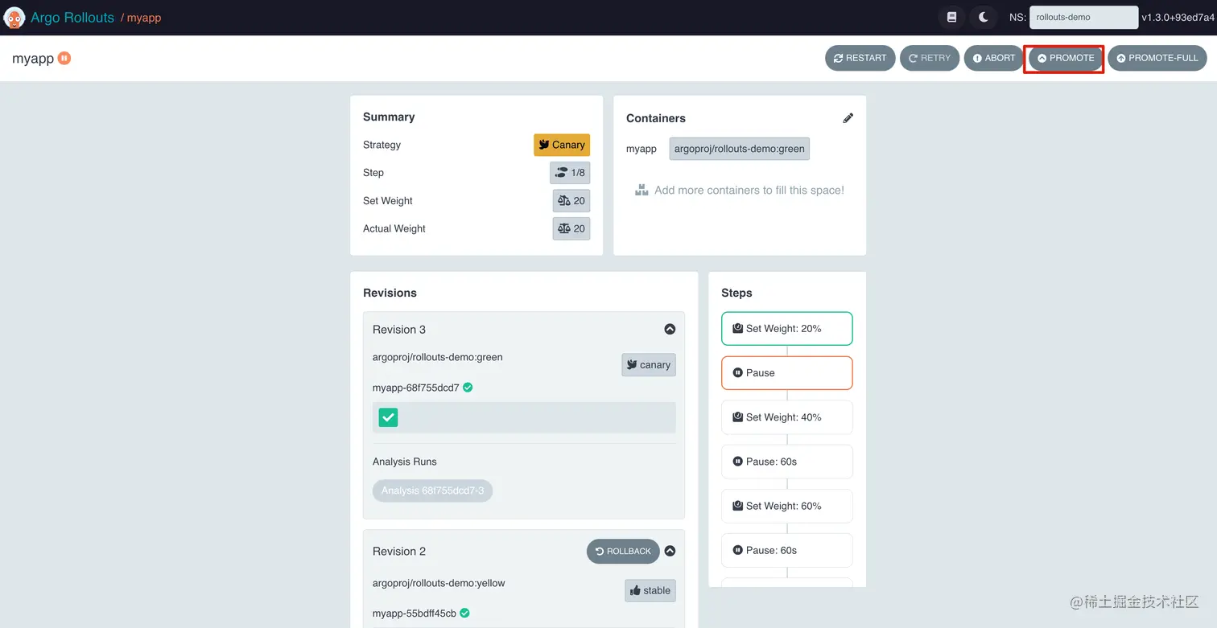Screen dimensions: 1217x628
Task: Select the Set Weight: 60% step
Action: pos(787,506)
